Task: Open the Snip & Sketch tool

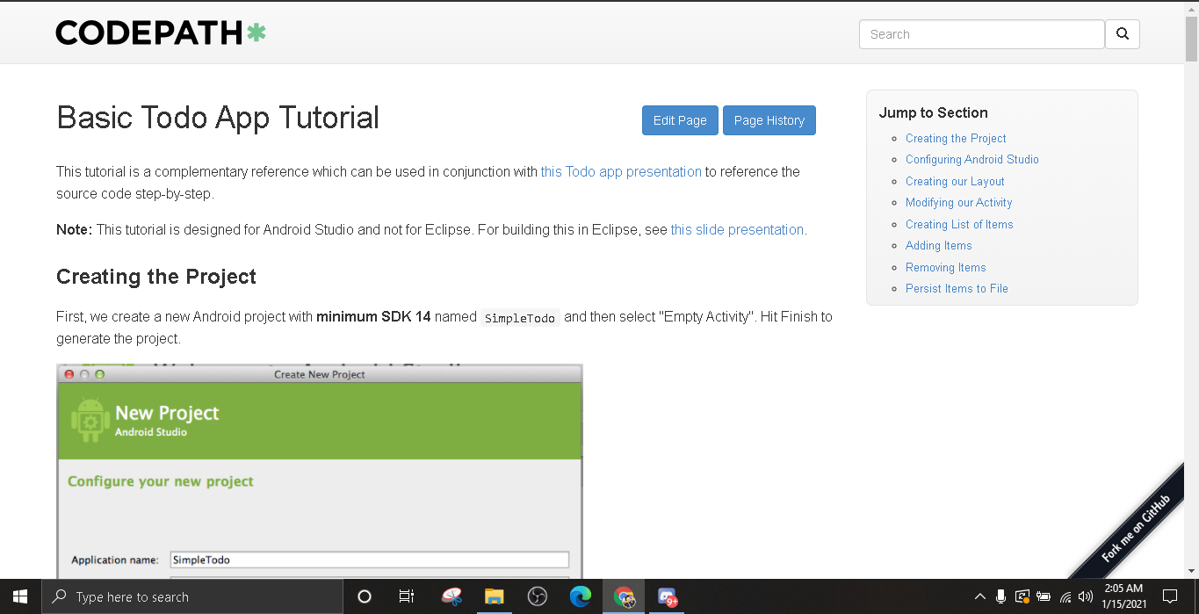Action: click(451, 596)
